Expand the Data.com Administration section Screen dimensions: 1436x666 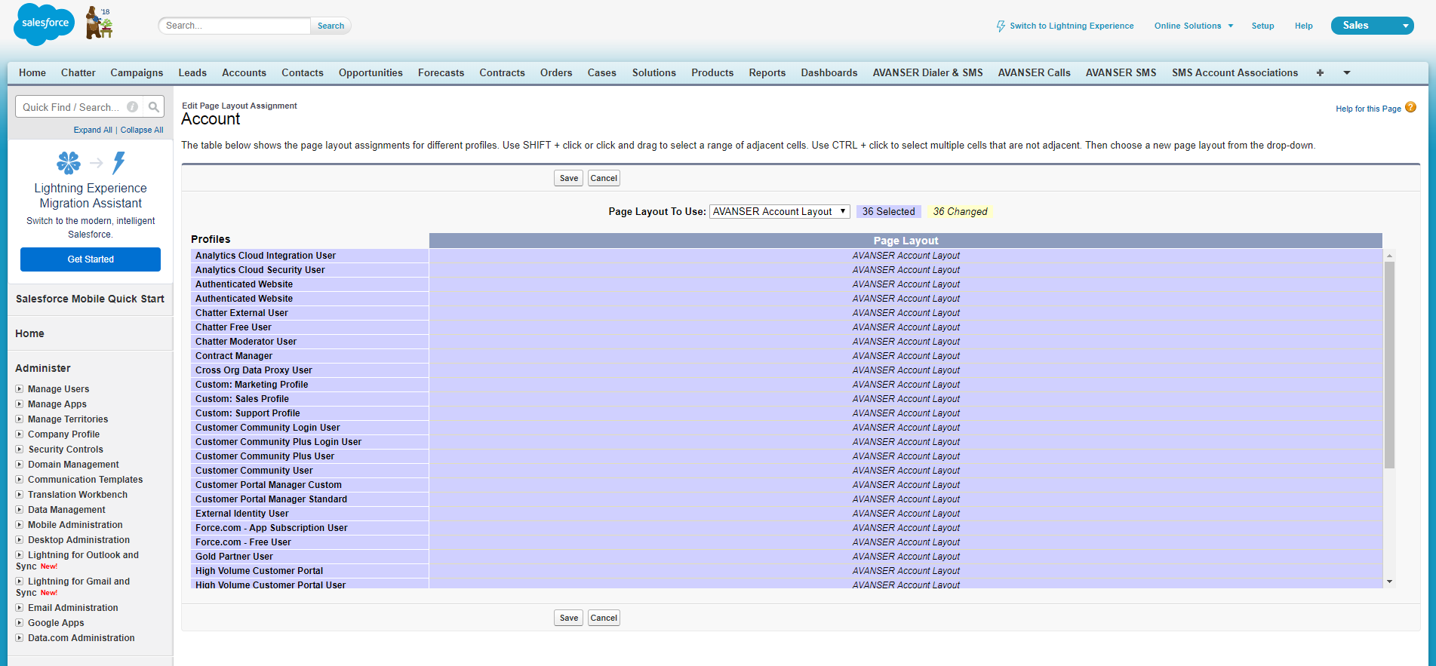pyautogui.click(x=20, y=638)
